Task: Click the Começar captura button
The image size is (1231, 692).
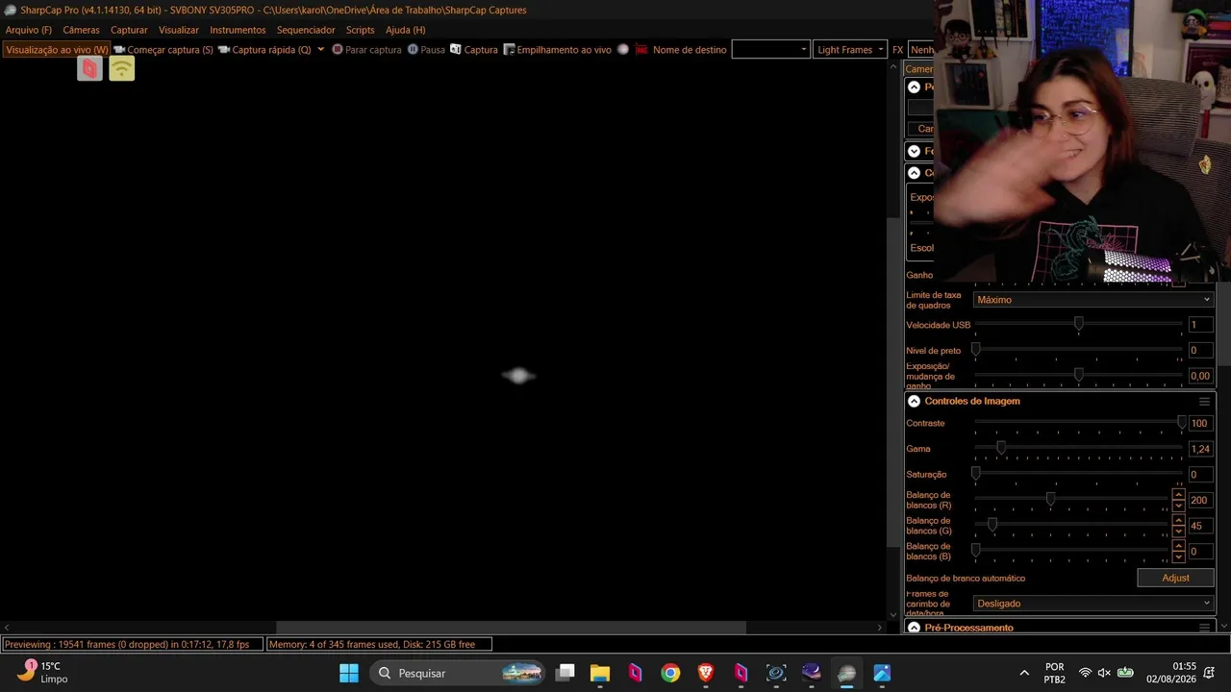Action: tap(163, 49)
